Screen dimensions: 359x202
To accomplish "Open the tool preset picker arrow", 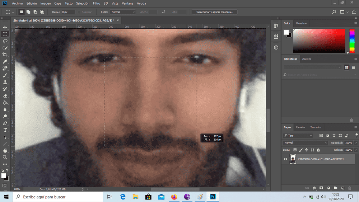I will [13, 12].
